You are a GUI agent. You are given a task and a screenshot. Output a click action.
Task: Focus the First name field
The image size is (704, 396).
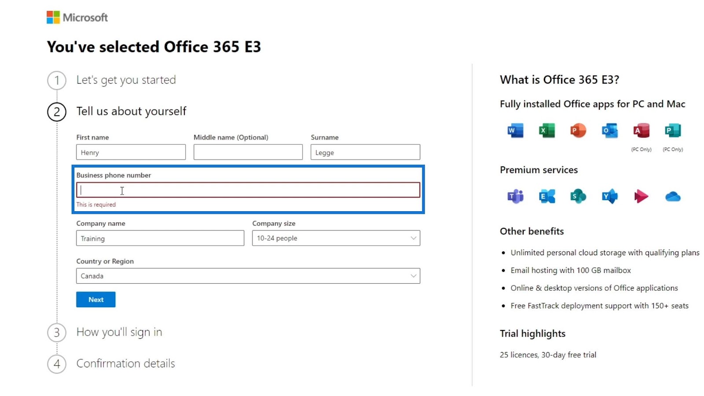coord(131,152)
